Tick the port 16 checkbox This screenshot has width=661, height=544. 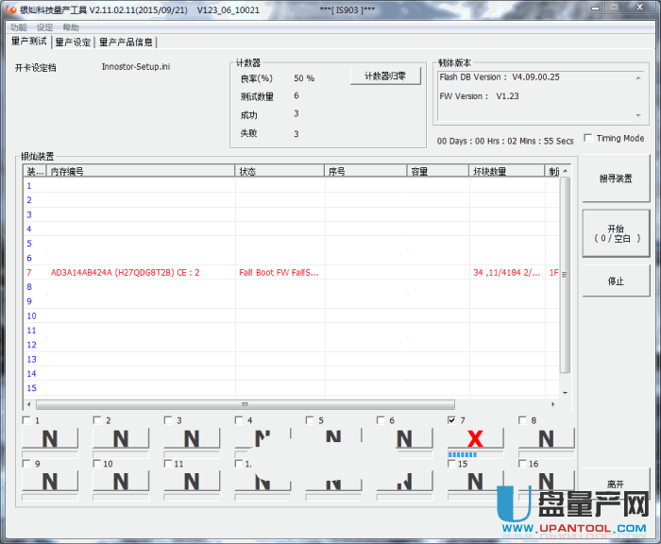point(522,464)
